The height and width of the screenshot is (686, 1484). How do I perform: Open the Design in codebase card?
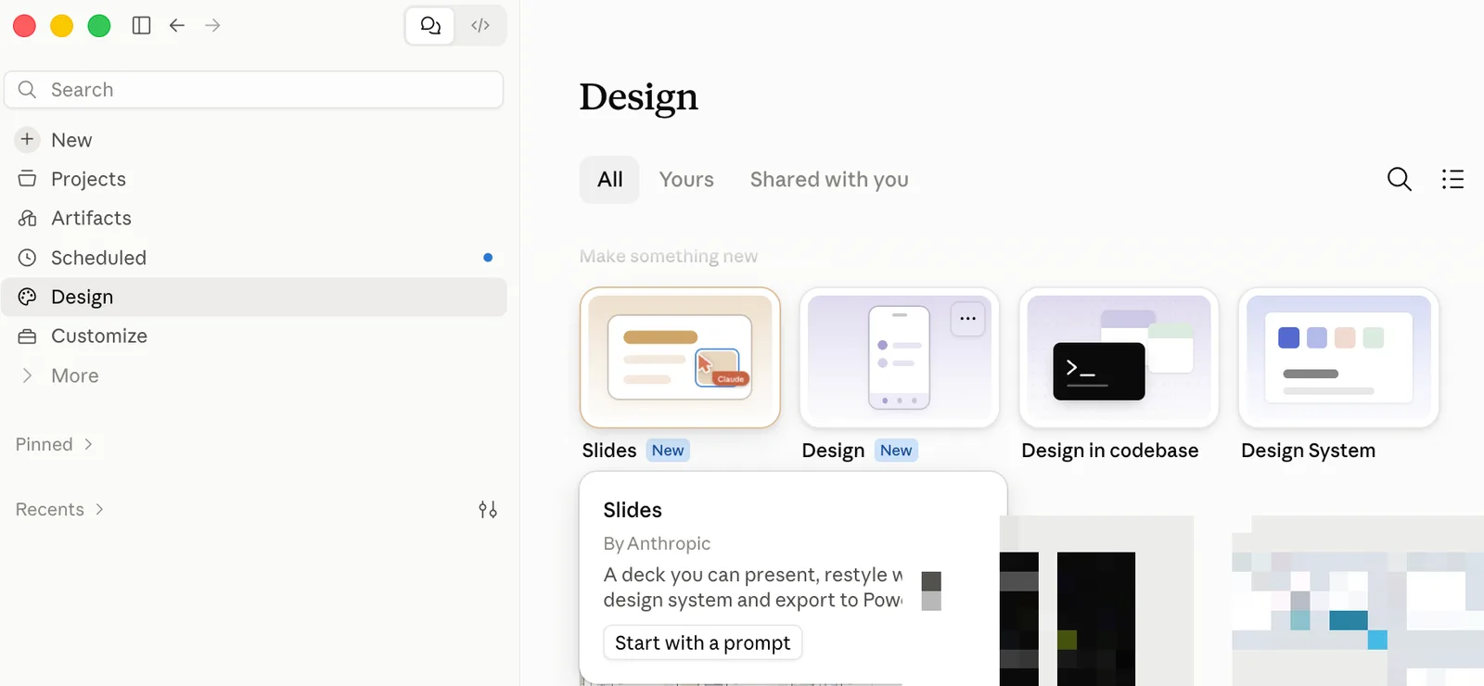[1119, 358]
